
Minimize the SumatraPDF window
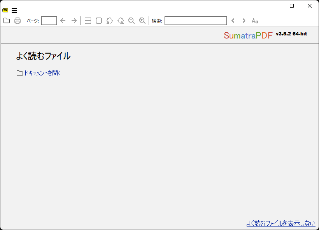pos(274,6)
